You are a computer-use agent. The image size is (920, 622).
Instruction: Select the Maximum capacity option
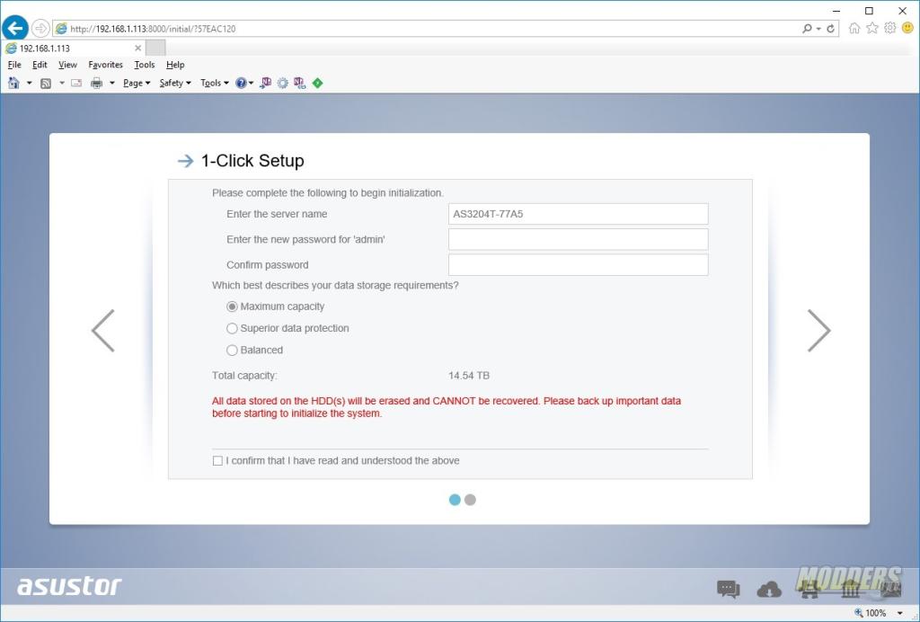pyautogui.click(x=233, y=307)
